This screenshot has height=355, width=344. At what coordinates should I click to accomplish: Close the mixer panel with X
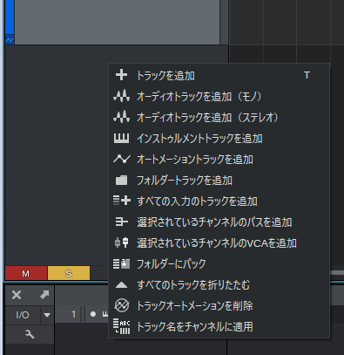coord(17,295)
